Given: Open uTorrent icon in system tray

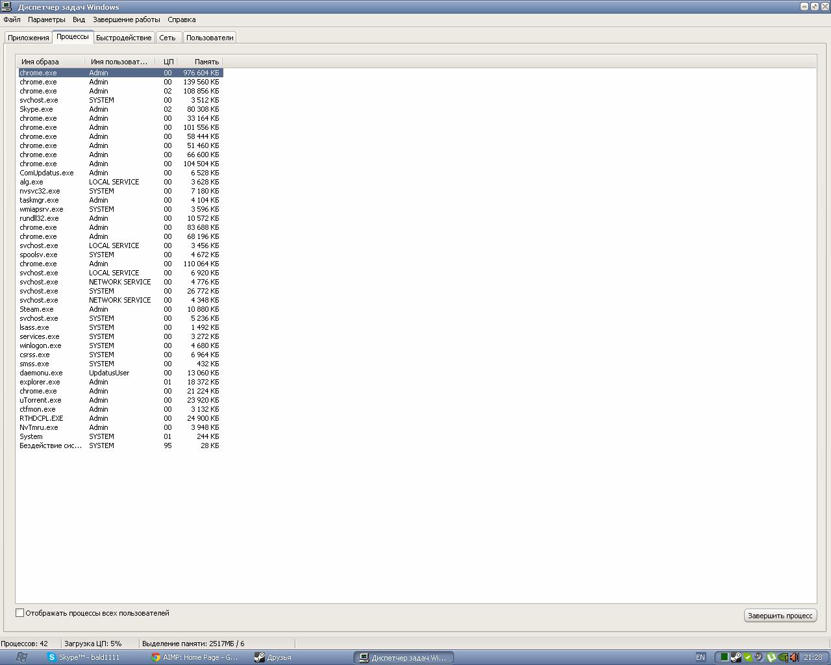Looking at the screenshot, I should point(771,657).
